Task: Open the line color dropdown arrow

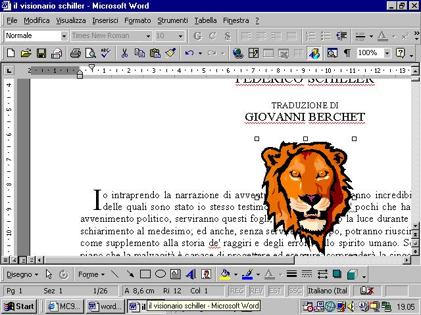Action: 258,274
